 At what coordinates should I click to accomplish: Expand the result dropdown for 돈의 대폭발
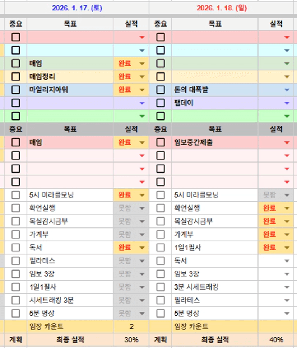pos(287,90)
